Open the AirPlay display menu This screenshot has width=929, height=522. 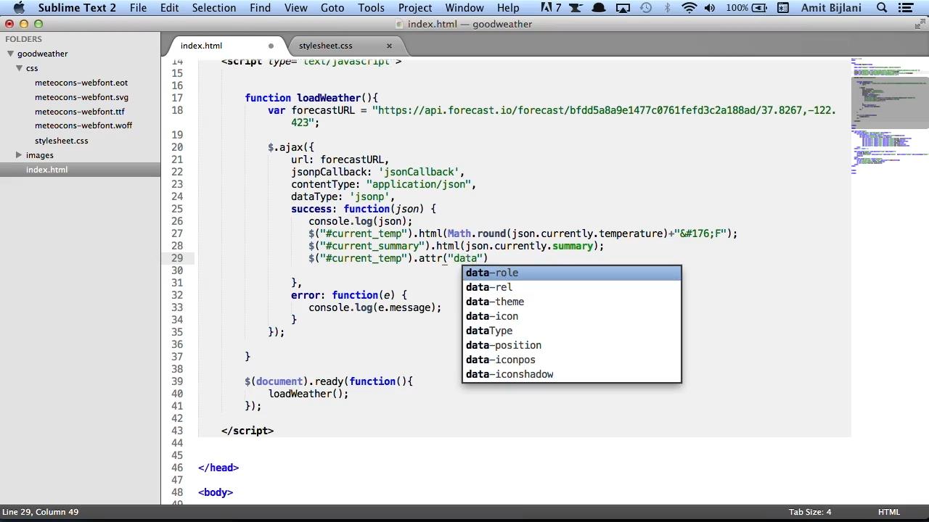[623, 8]
